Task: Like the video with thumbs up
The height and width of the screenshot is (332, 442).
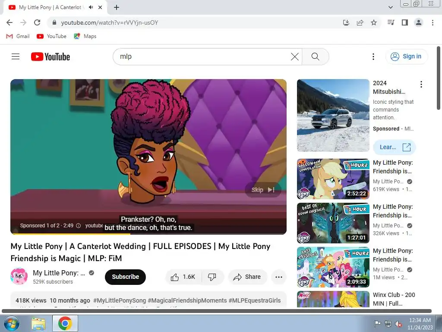Action: (183, 277)
